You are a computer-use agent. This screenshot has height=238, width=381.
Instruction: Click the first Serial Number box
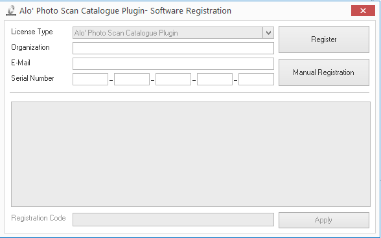click(x=90, y=80)
